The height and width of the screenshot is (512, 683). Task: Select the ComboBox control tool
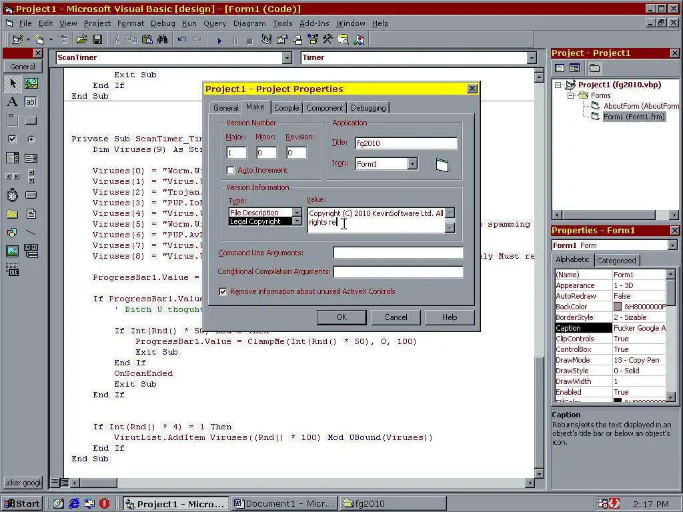point(13,158)
